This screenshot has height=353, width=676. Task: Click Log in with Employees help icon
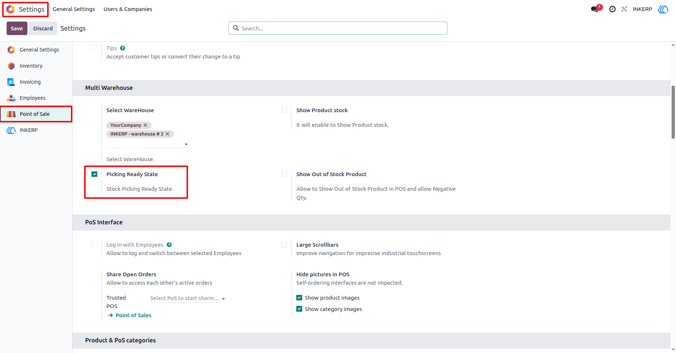(169, 245)
